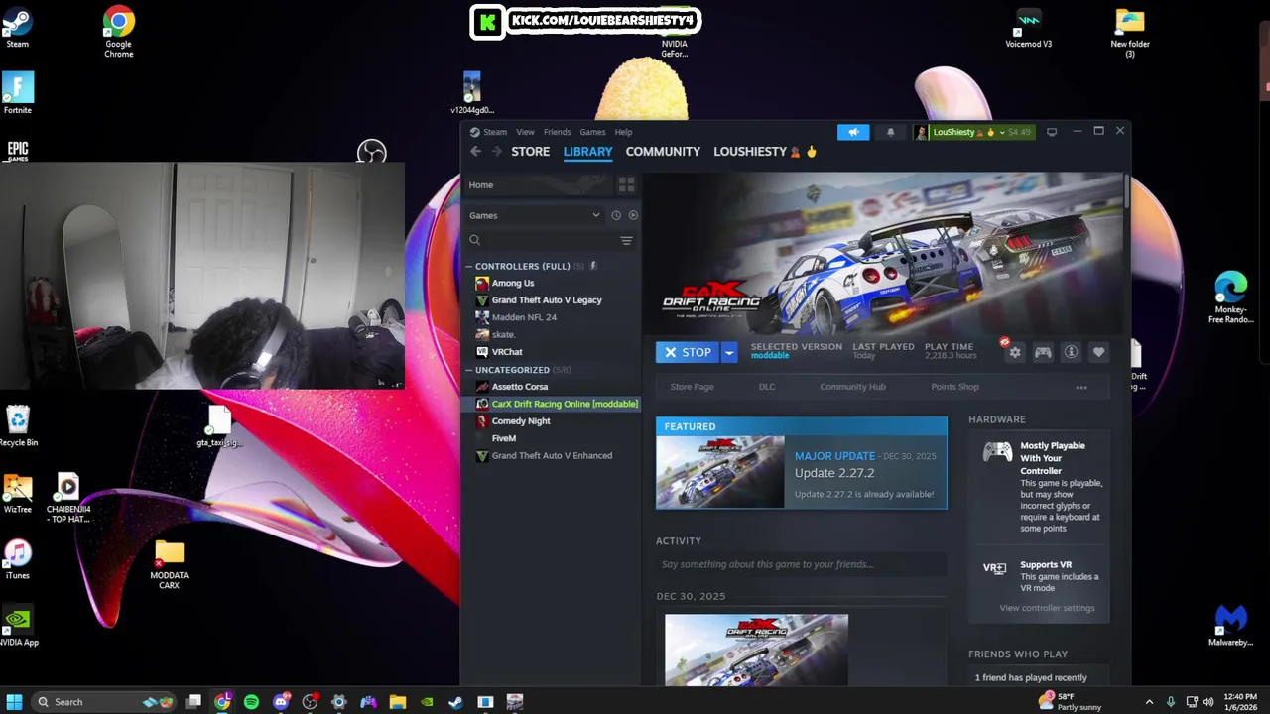Select VRChat in library list
Screen dimensions: 1270x714
point(506,352)
